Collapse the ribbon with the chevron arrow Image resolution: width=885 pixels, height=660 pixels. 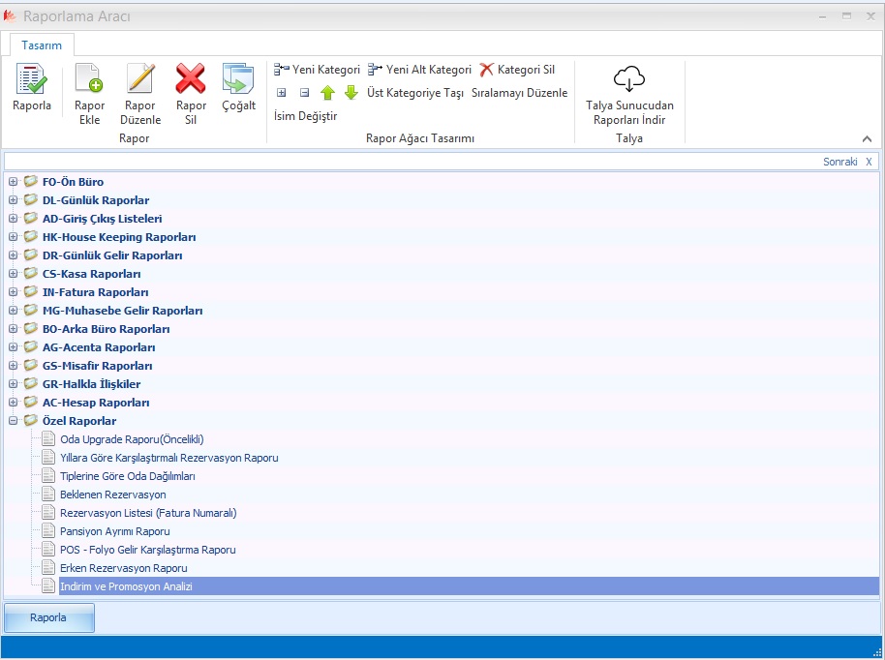[x=867, y=138]
